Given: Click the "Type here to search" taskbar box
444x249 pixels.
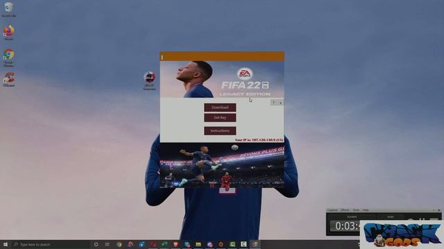Looking at the screenshot, I should [51, 244].
